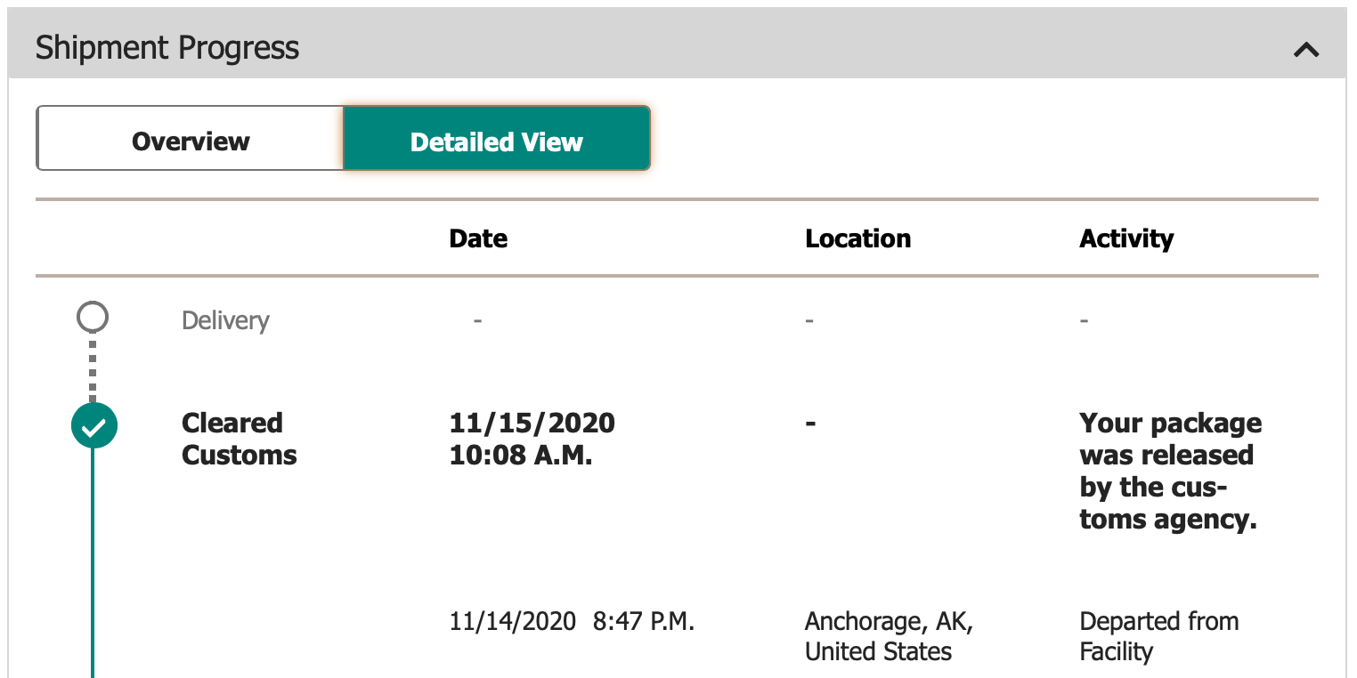
Task: Click the Location column header
Action: point(857,238)
